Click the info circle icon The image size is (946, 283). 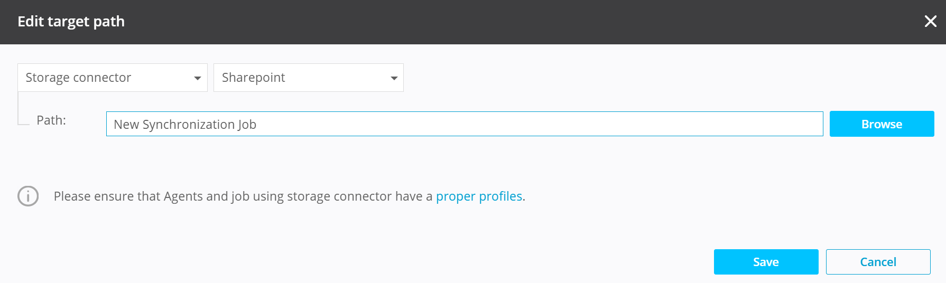[x=28, y=196]
